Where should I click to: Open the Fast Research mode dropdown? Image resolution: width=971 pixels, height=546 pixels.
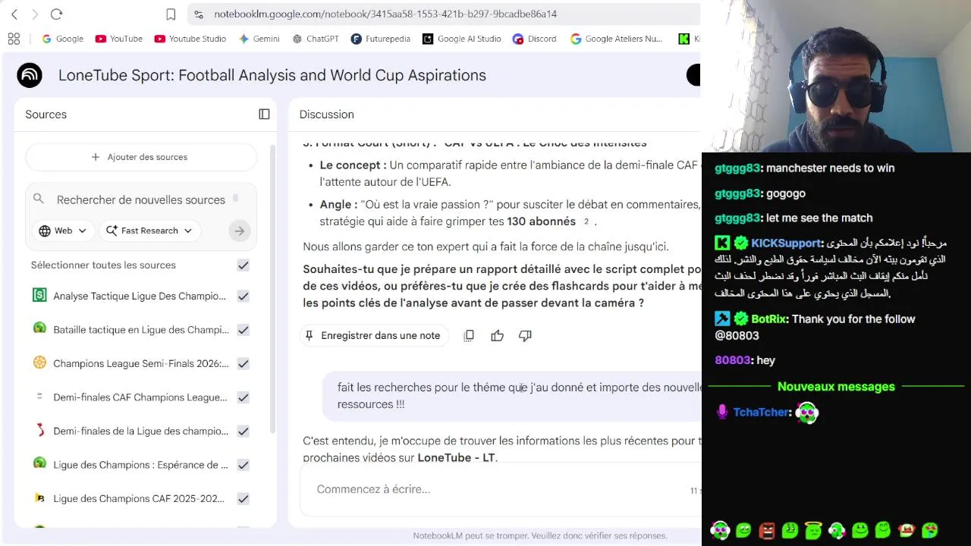pos(149,231)
